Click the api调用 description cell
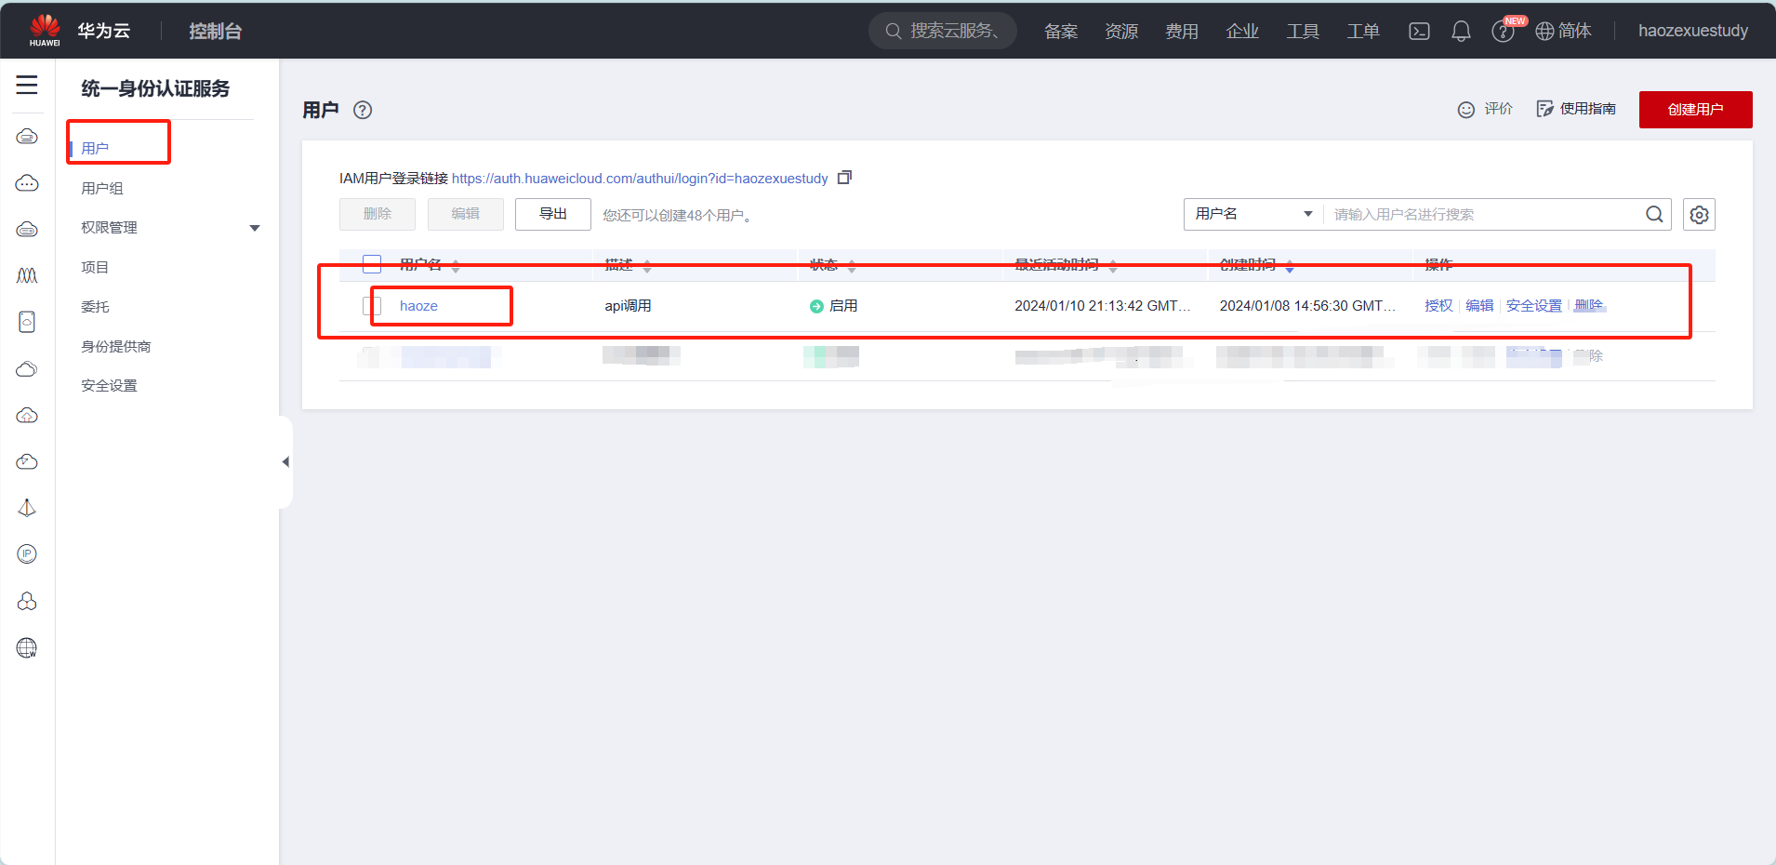The width and height of the screenshot is (1776, 865). [628, 306]
